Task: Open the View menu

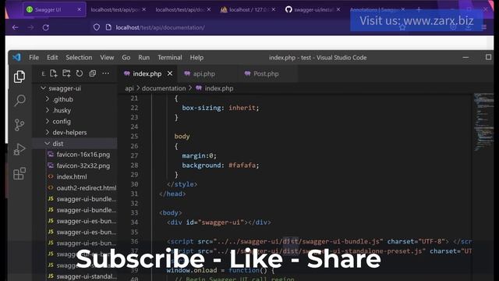Action: 107,57
